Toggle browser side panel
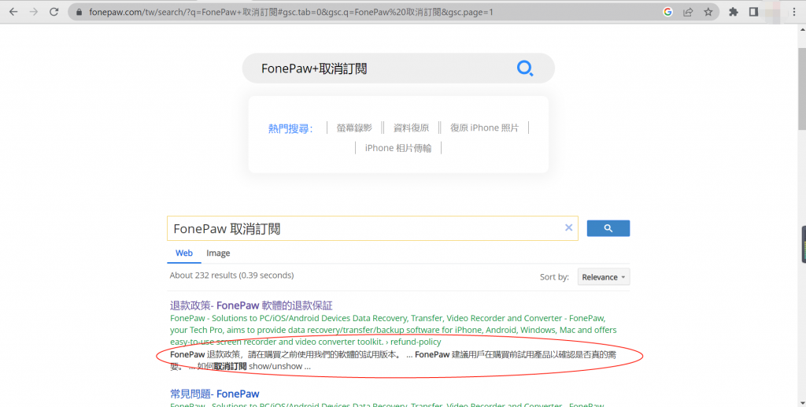Image resolution: width=806 pixels, height=407 pixels. pyautogui.click(x=753, y=12)
